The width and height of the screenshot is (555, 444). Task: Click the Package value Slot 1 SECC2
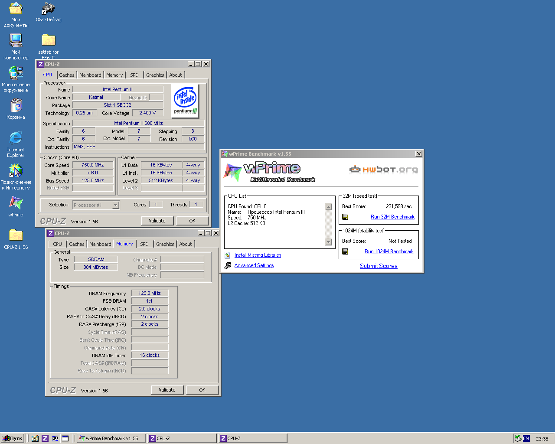click(118, 105)
